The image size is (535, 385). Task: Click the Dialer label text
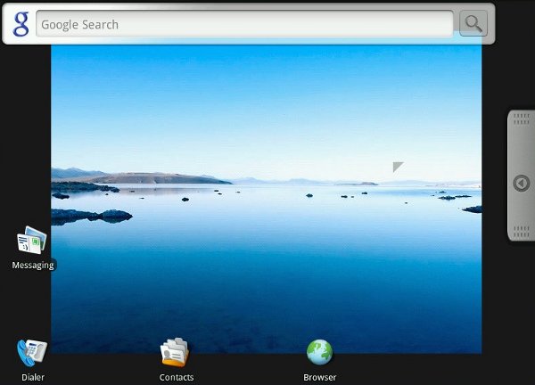pos(33,377)
